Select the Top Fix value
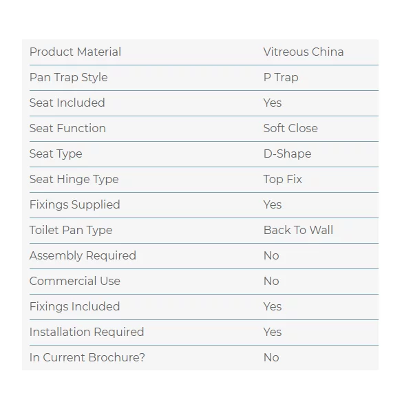The width and height of the screenshot is (413, 413). click(282, 180)
